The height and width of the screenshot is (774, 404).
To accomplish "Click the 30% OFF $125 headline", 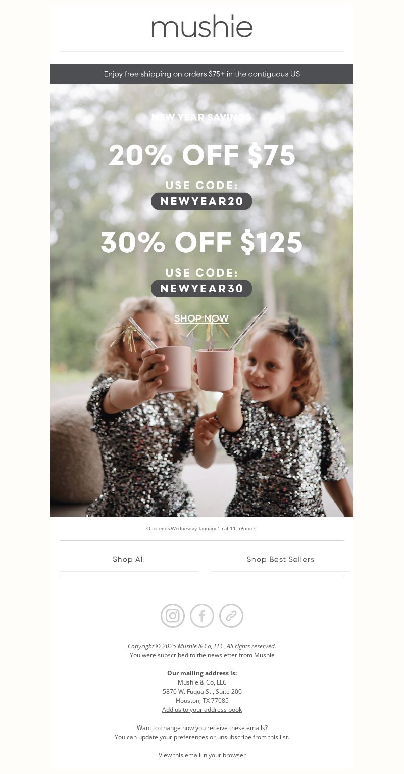I will tap(201, 243).
